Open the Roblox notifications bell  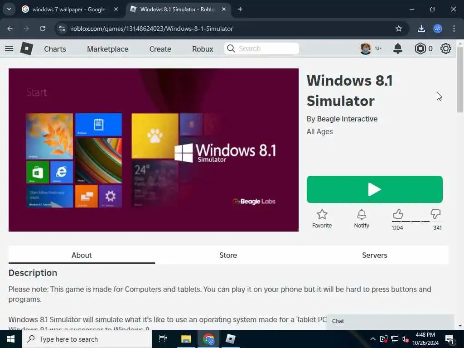398,48
